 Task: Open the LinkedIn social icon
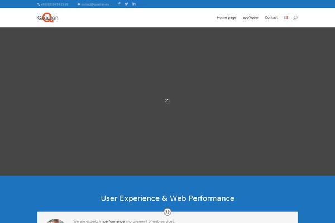134,4
